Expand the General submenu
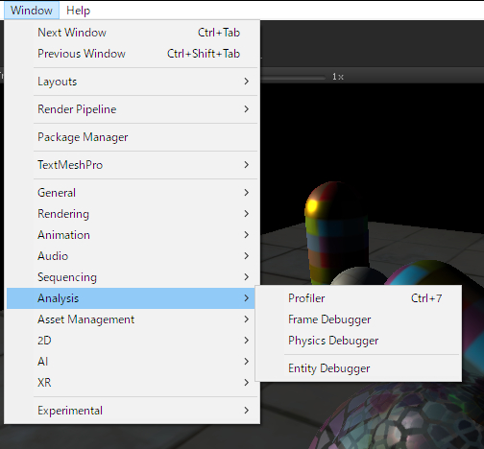The width and height of the screenshot is (484, 449). pyautogui.click(x=132, y=193)
